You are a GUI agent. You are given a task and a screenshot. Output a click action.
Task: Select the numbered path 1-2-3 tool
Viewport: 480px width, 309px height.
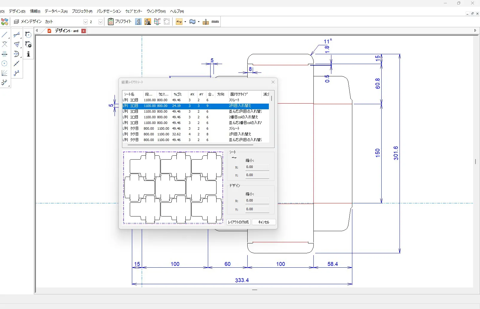point(16,73)
